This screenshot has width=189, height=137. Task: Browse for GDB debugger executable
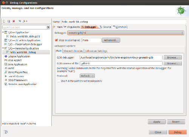click(x=173, y=57)
